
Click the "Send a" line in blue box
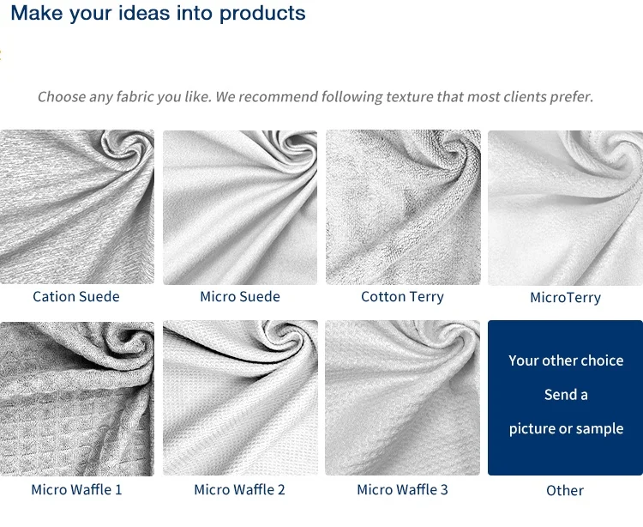click(566, 395)
